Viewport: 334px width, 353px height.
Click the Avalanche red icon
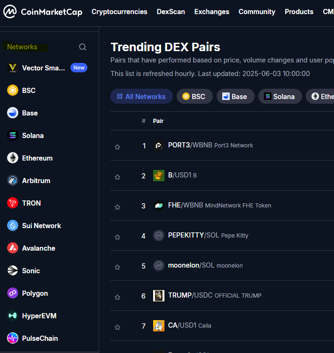tap(13, 248)
